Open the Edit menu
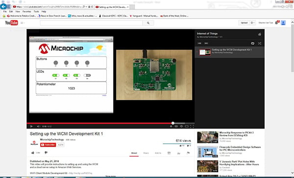The height and width of the screenshot is (178, 294). coord(11,11)
